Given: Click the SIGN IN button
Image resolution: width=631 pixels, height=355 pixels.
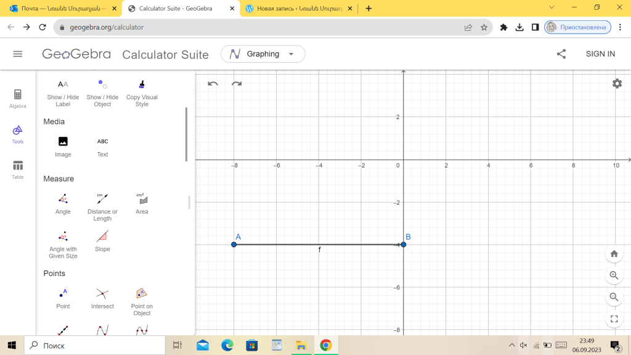Looking at the screenshot, I should tap(600, 54).
